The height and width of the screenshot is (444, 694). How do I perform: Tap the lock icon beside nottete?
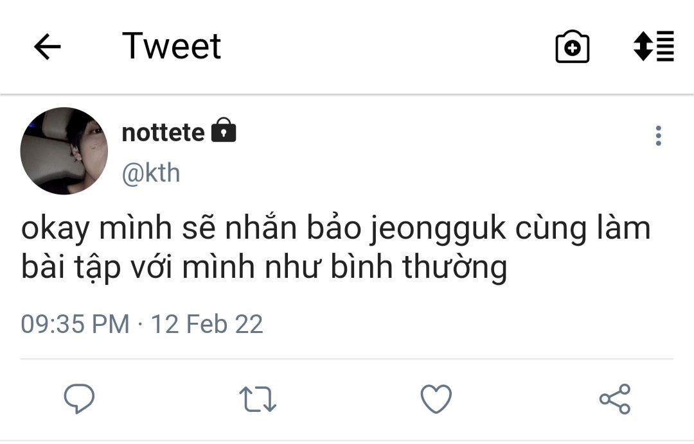click(223, 131)
